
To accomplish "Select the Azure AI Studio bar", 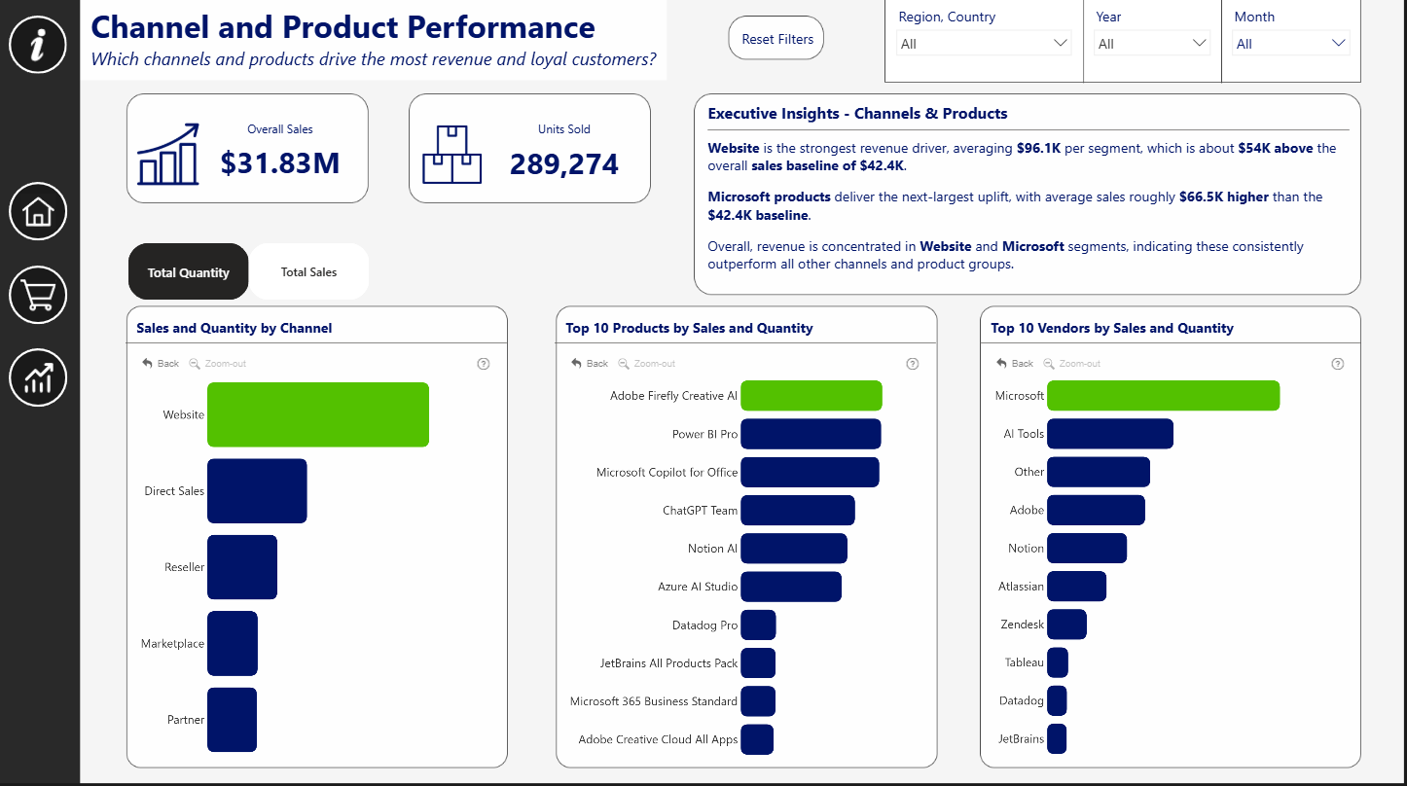I will 791,587.
